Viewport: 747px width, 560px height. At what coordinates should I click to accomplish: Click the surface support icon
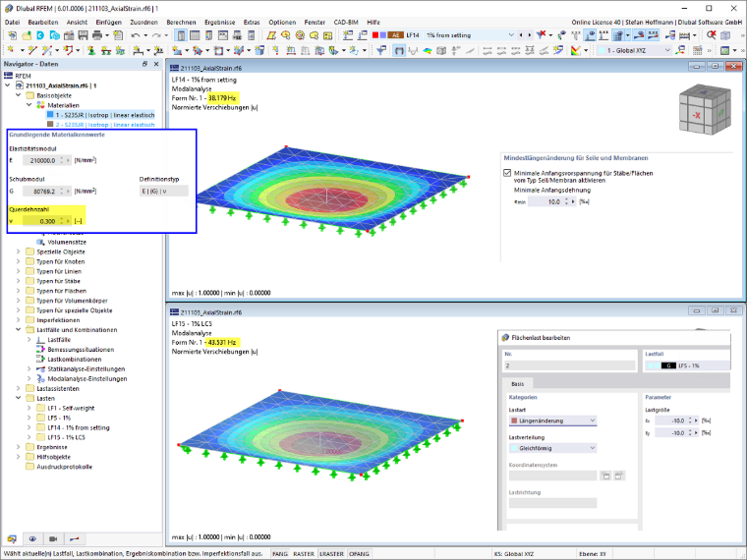coord(120,50)
